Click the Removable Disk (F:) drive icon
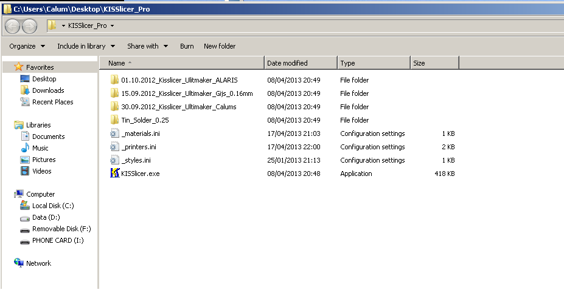The height and width of the screenshot is (304, 564). pos(25,230)
